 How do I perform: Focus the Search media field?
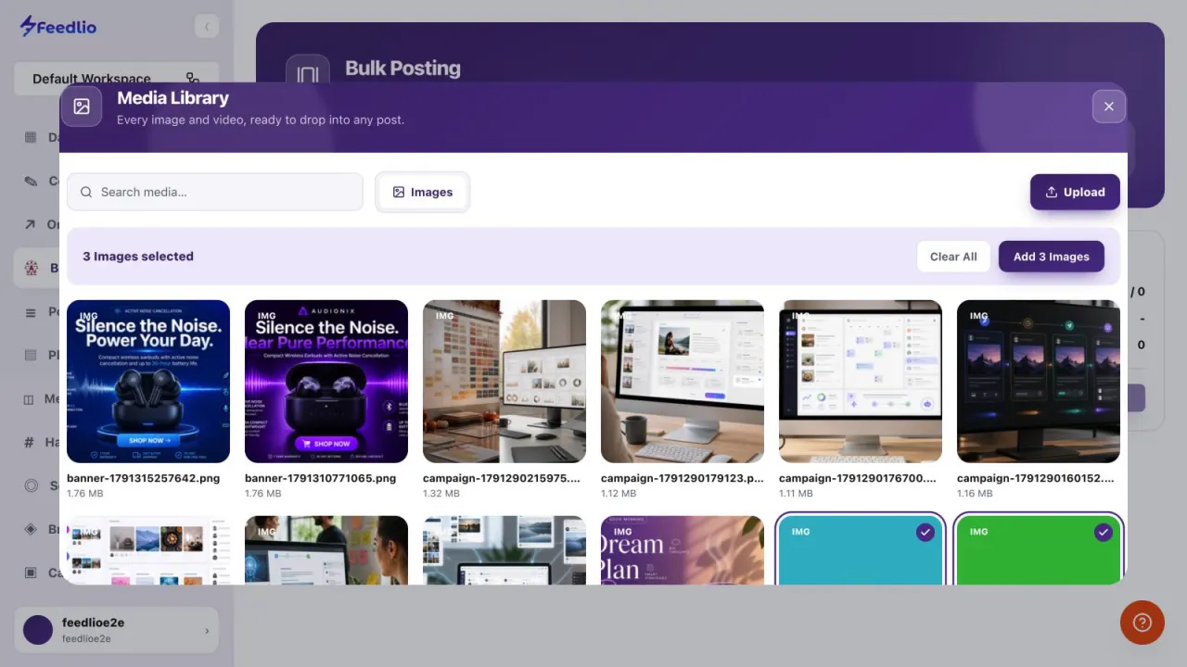coord(215,192)
